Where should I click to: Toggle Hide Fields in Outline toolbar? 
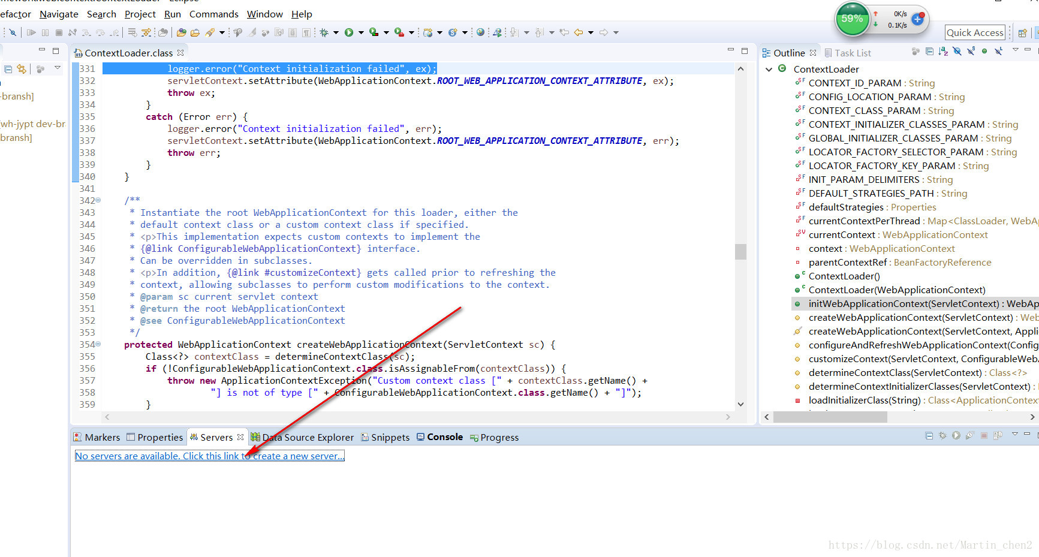[957, 52]
